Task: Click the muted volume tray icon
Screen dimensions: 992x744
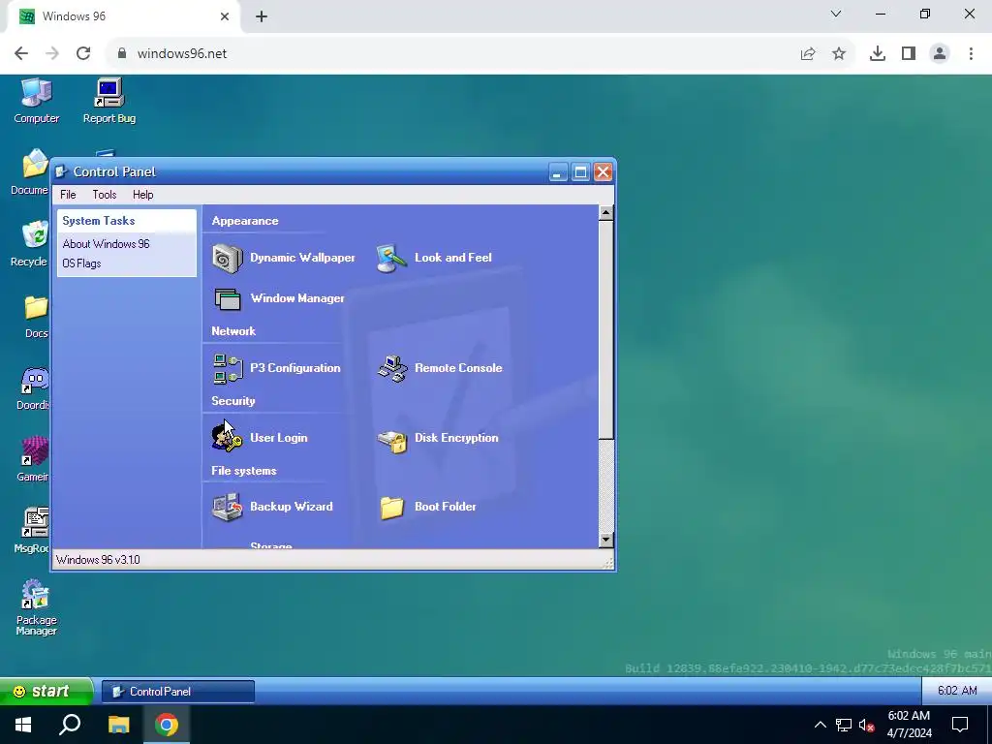Action: 866,725
